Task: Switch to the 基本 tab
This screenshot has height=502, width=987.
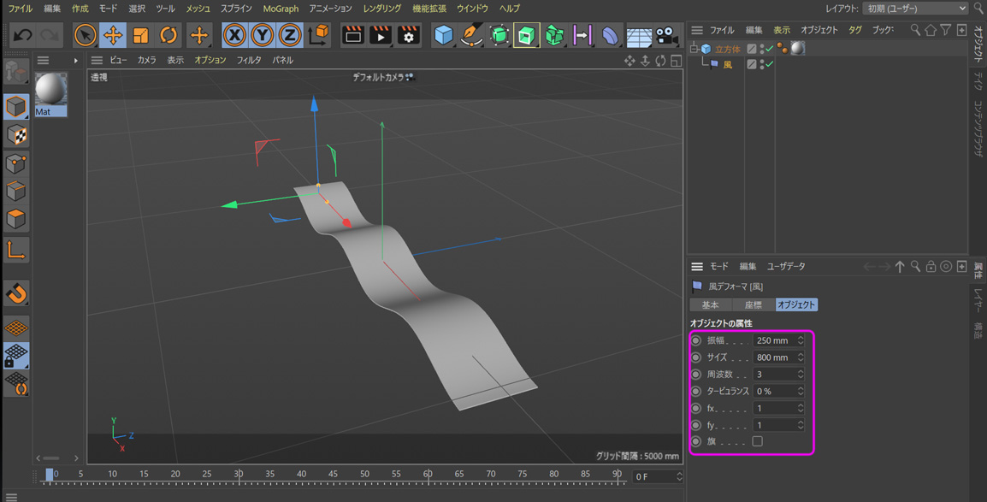Action: pyautogui.click(x=710, y=304)
